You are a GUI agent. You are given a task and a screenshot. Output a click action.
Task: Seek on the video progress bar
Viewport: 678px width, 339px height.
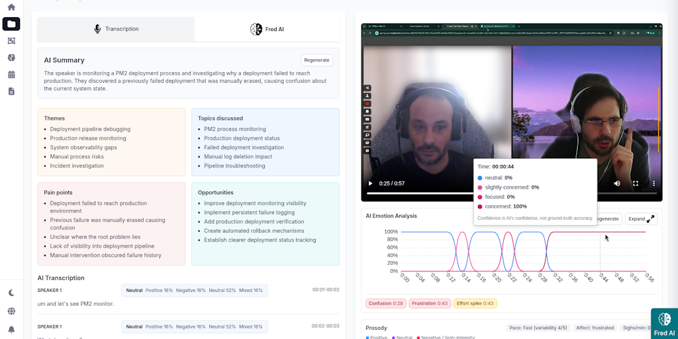pos(512,193)
